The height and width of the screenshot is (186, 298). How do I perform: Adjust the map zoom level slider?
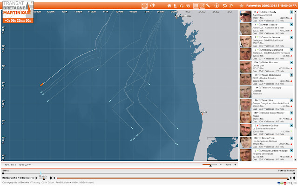click(210, 165)
